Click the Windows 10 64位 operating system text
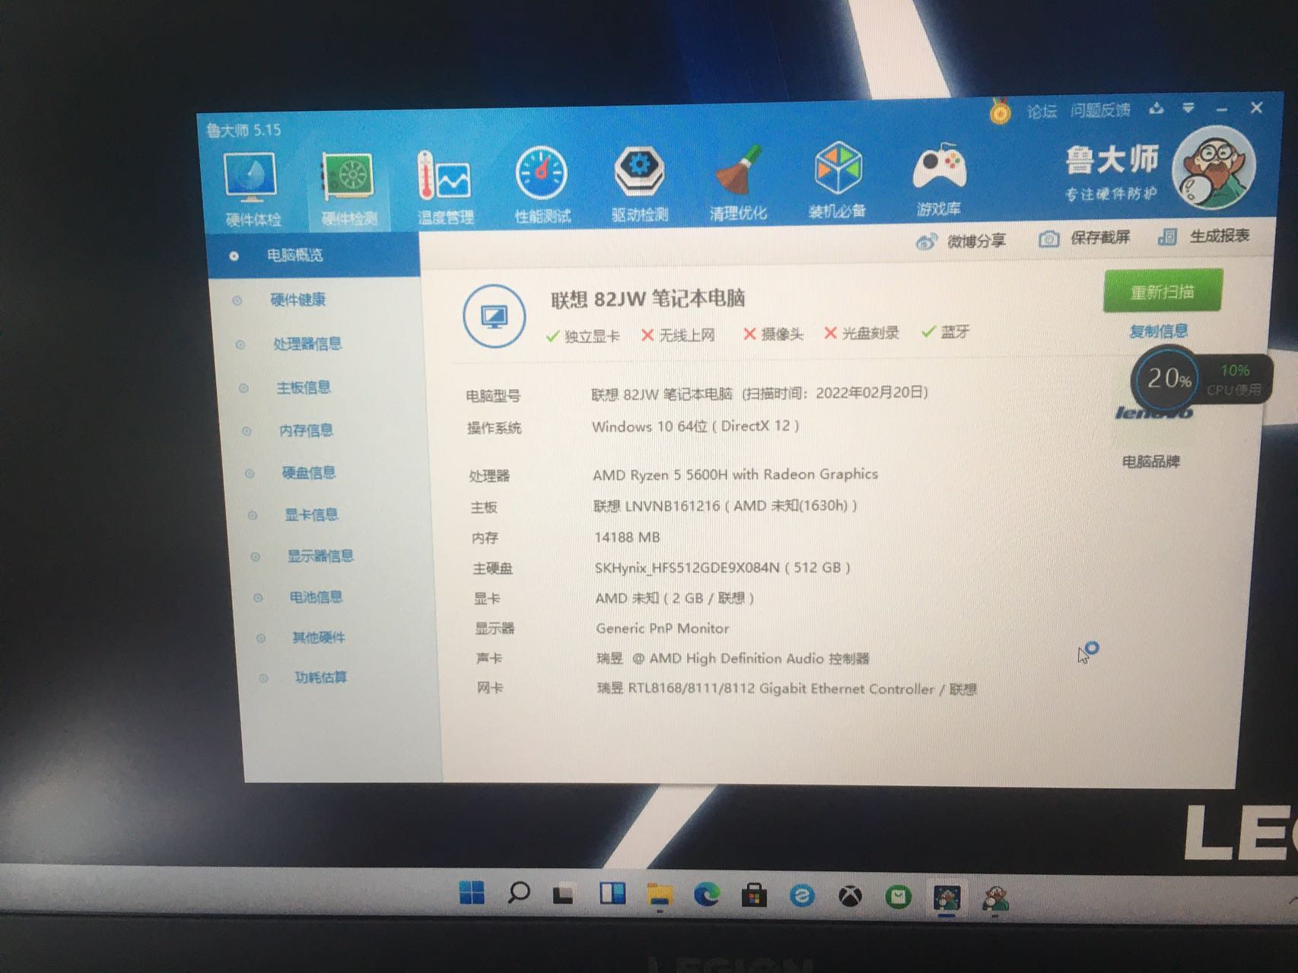The width and height of the screenshot is (1298, 973). click(695, 426)
